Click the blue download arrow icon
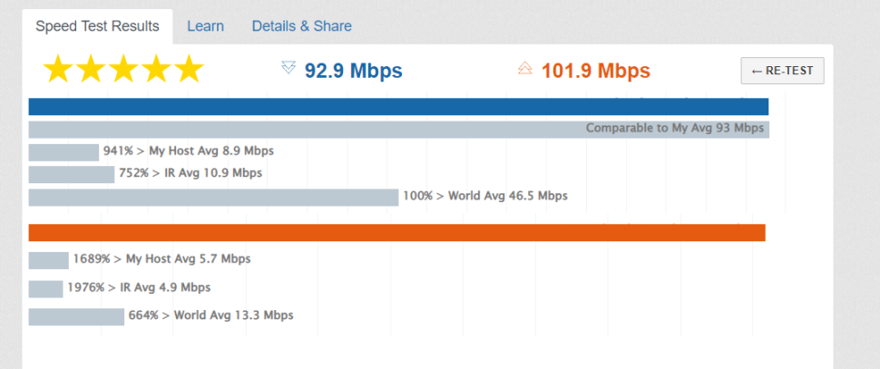Screen dimensions: 880x369 288,68
